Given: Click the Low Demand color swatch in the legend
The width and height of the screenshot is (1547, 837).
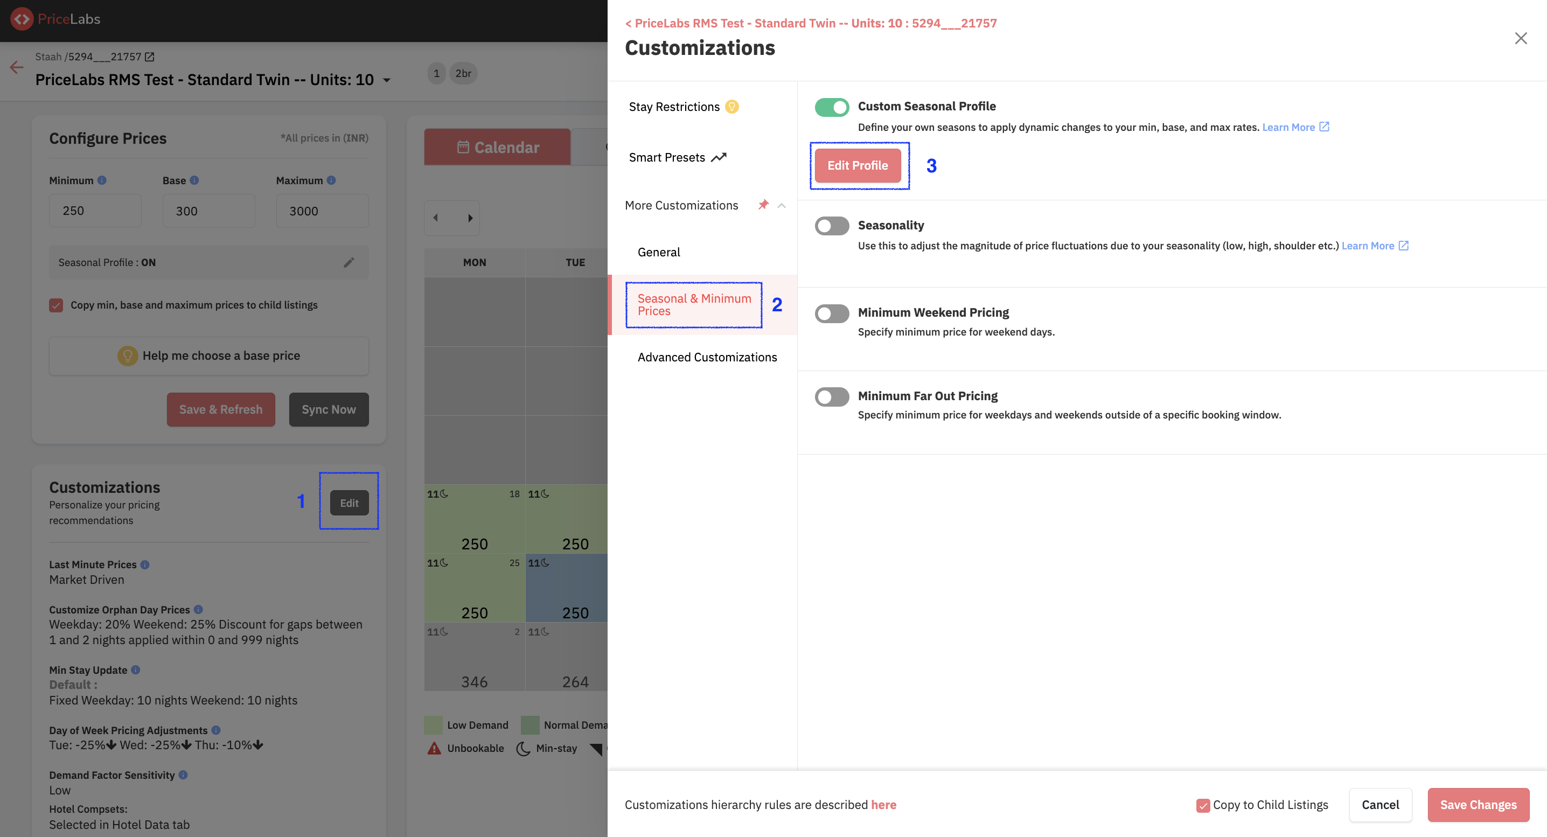Looking at the screenshot, I should 433,725.
